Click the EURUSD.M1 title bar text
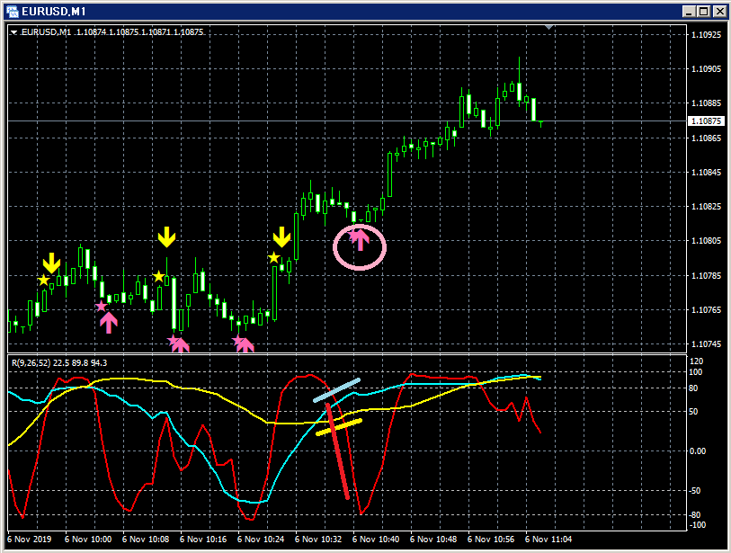731x553 pixels. (x=54, y=11)
